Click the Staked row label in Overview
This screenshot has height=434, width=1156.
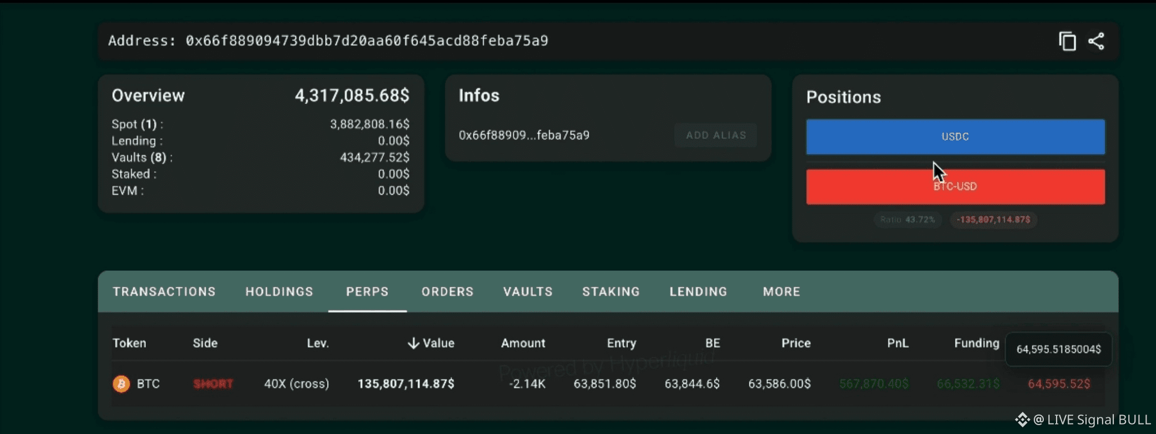click(134, 174)
